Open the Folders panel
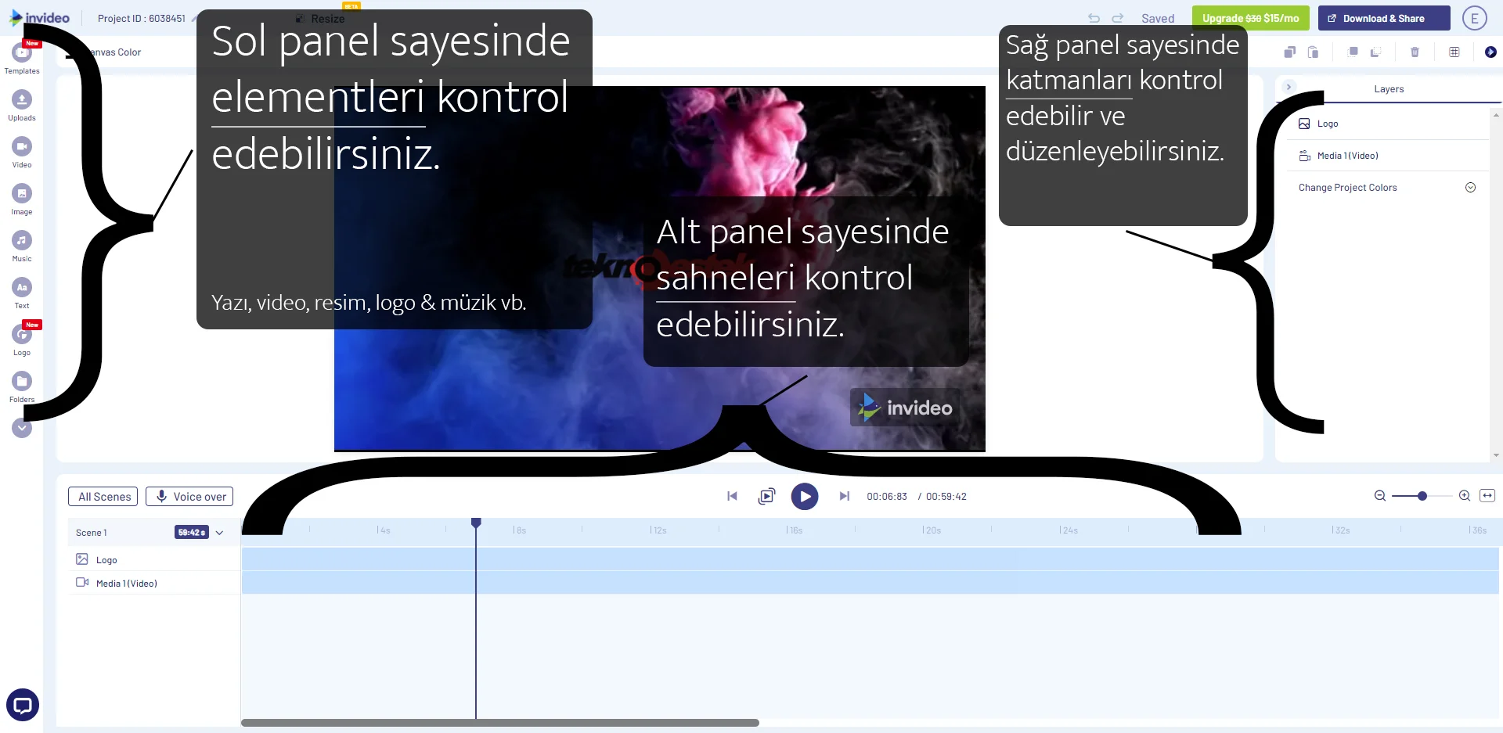Screen dimensions: 1503x733 click(22, 387)
